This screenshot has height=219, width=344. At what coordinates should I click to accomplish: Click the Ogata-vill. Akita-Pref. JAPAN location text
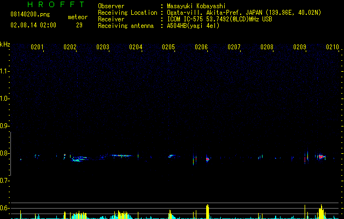coord(244,13)
